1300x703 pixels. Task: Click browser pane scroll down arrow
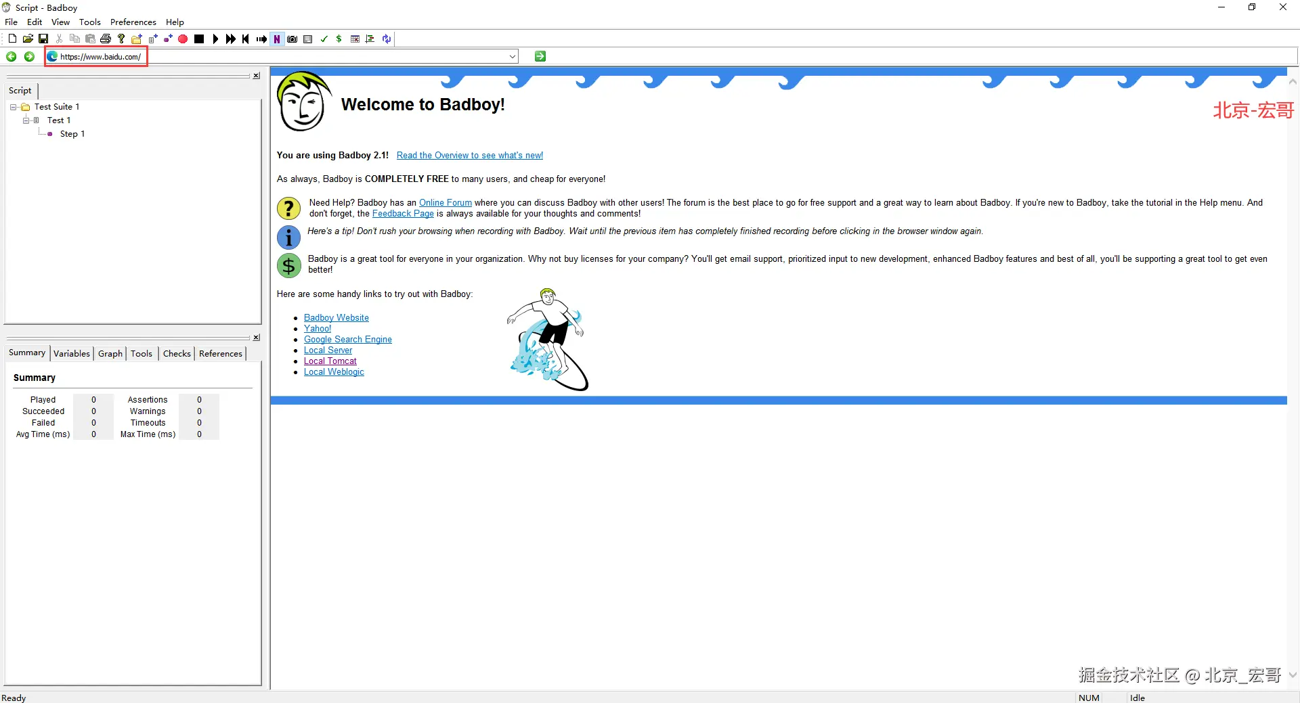click(1293, 675)
